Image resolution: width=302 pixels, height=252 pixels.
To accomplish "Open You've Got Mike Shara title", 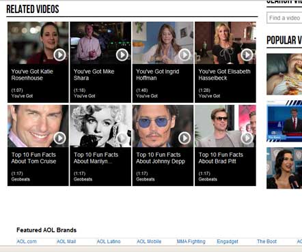I will point(94,75).
